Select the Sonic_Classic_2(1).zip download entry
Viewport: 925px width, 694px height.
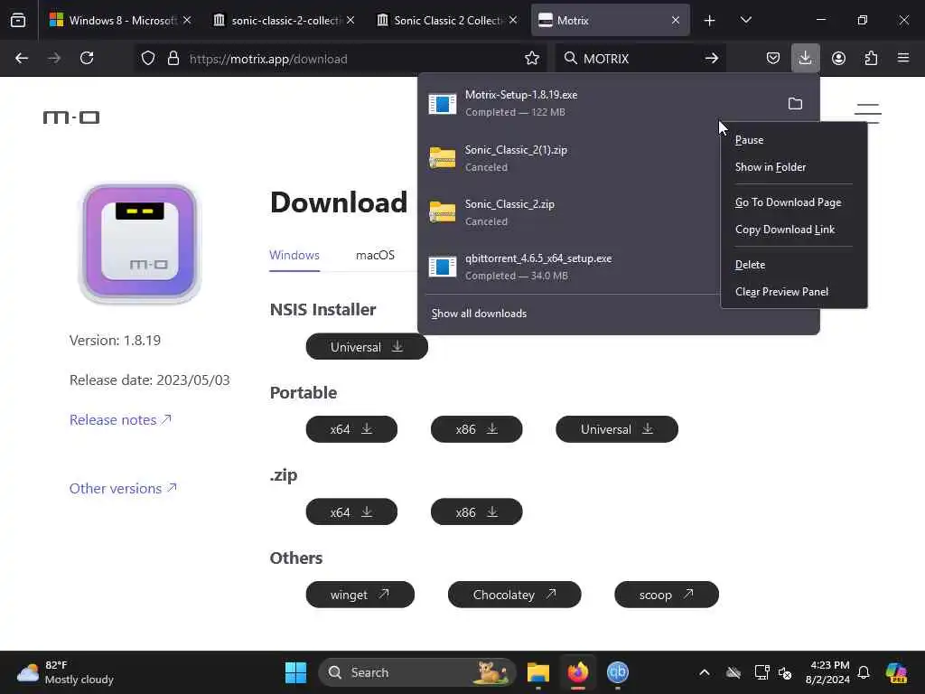(569, 158)
